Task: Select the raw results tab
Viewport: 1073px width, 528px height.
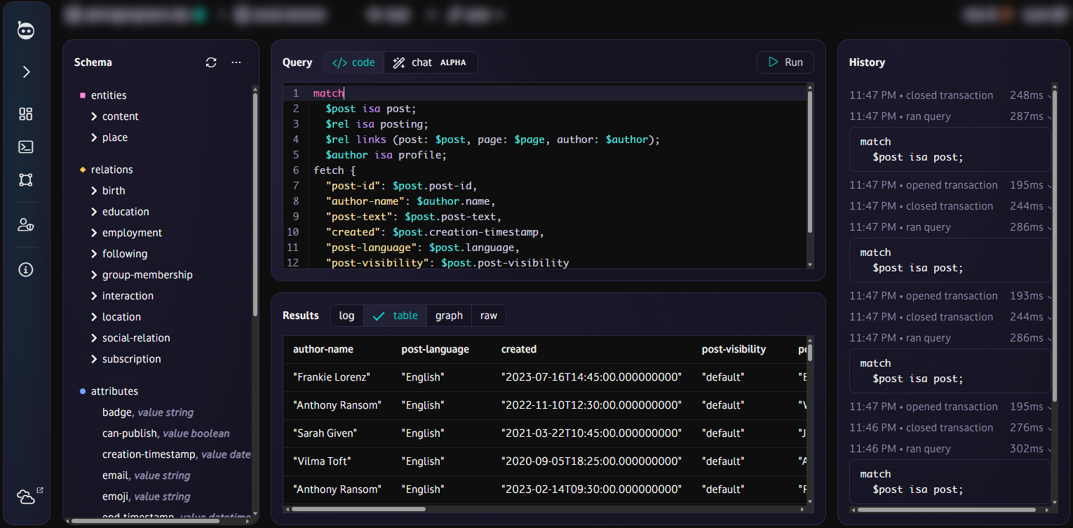Action: pos(489,316)
